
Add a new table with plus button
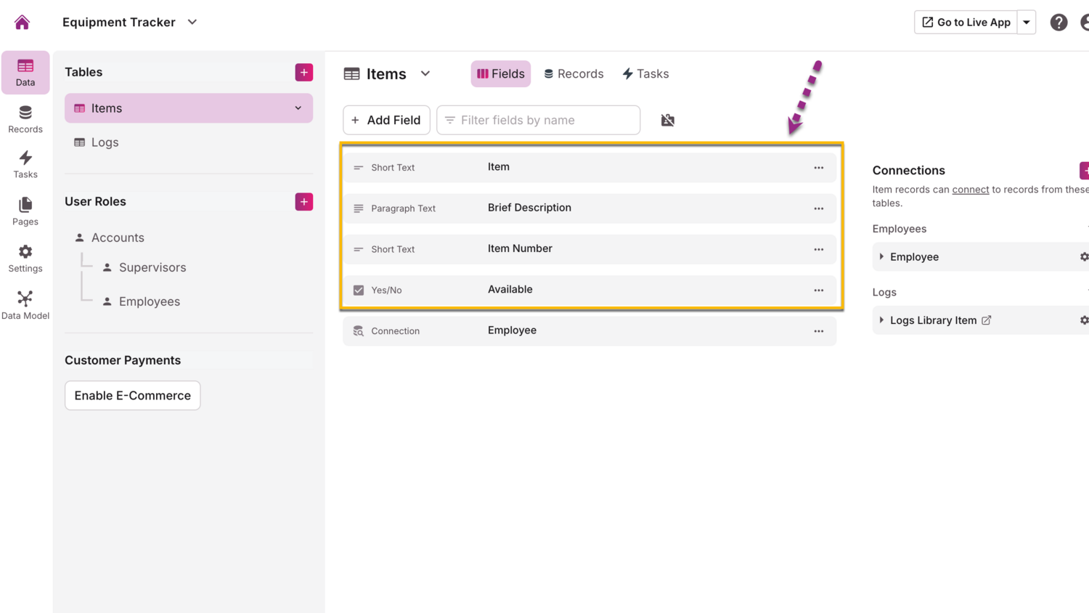(x=303, y=73)
